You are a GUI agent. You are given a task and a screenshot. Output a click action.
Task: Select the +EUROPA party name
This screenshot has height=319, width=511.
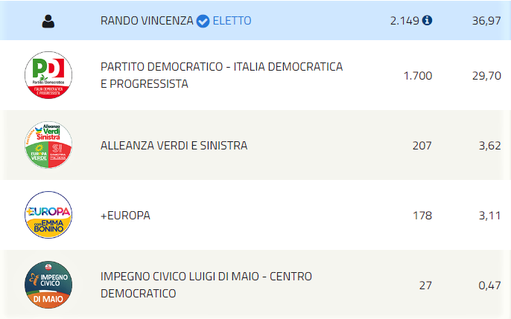125,215
